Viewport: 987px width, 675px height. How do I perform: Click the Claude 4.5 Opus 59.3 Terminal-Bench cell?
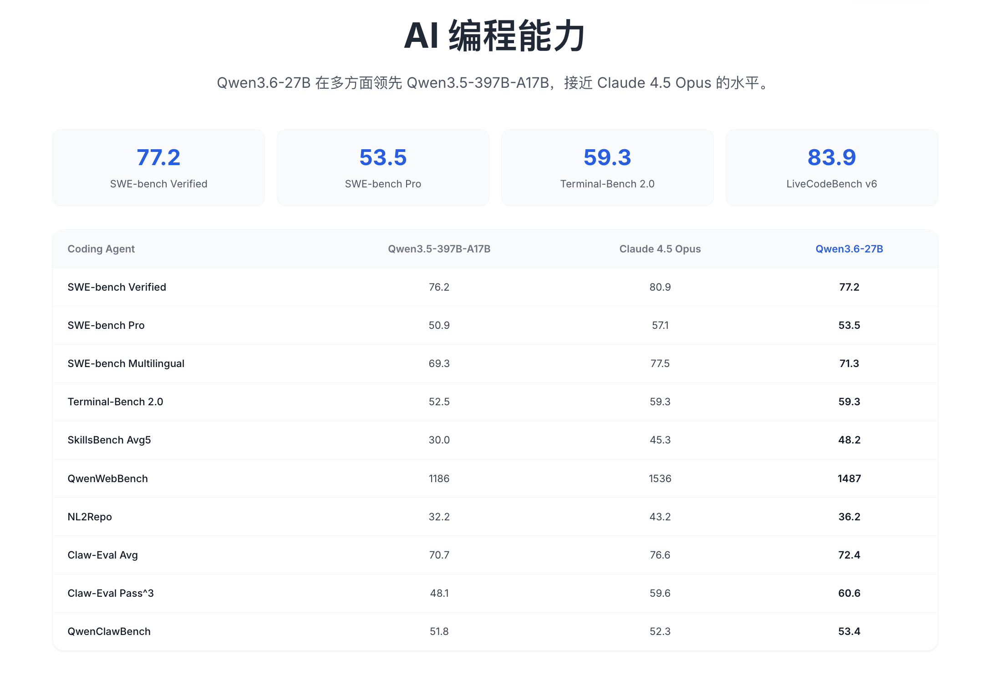coord(660,402)
